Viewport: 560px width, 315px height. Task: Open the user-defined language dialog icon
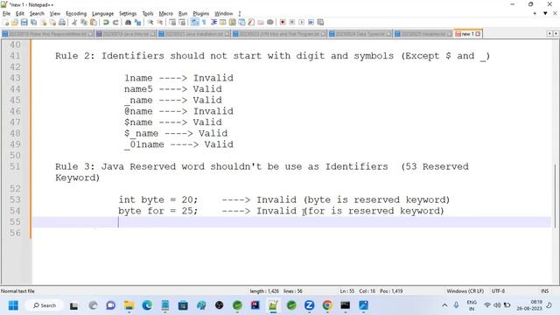point(223,22)
